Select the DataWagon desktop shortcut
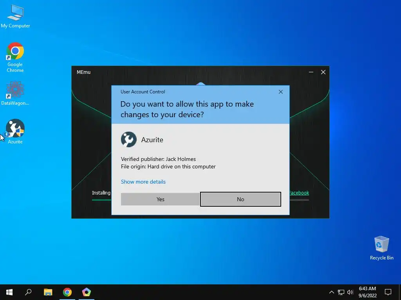The height and width of the screenshot is (300, 401). [15, 93]
